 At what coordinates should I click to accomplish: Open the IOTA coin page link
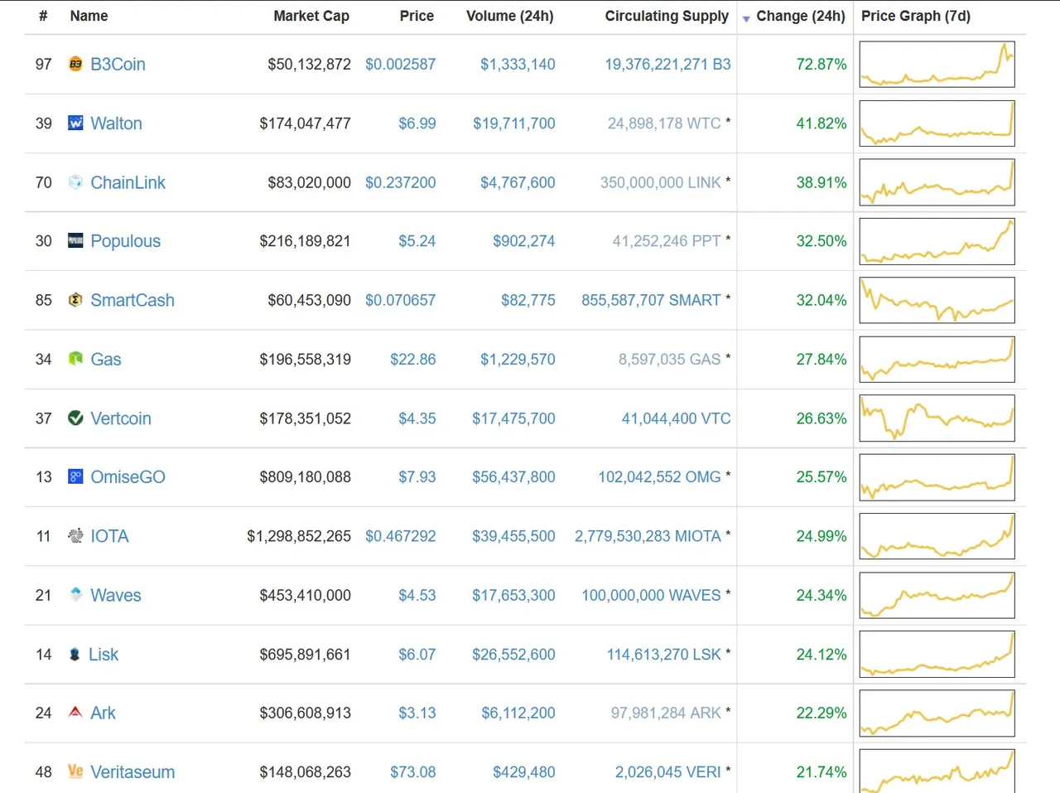[109, 535]
